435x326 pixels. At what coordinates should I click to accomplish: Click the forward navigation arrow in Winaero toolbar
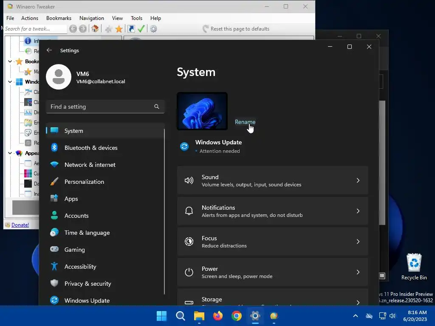tap(83, 28)
